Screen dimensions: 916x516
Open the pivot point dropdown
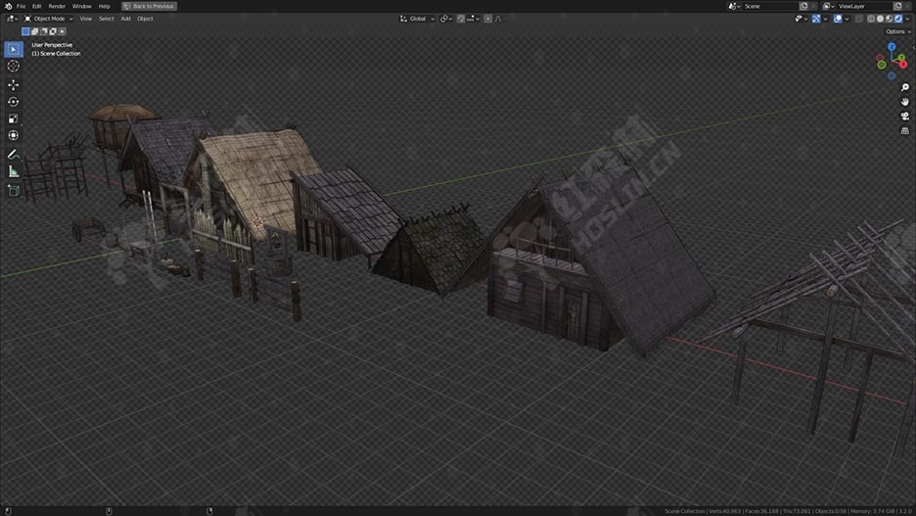coord(446,19)
